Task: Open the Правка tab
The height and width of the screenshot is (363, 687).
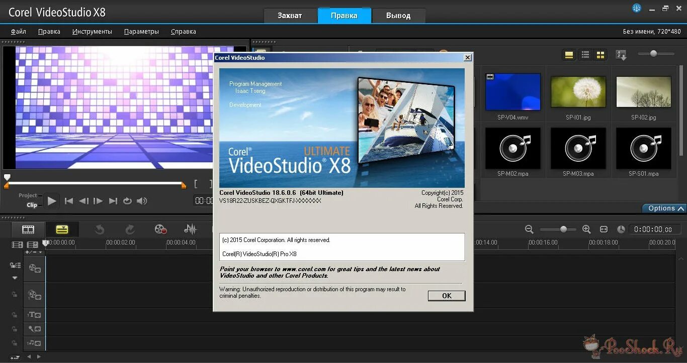Action: pyautogui.click(x=345, y=15)
